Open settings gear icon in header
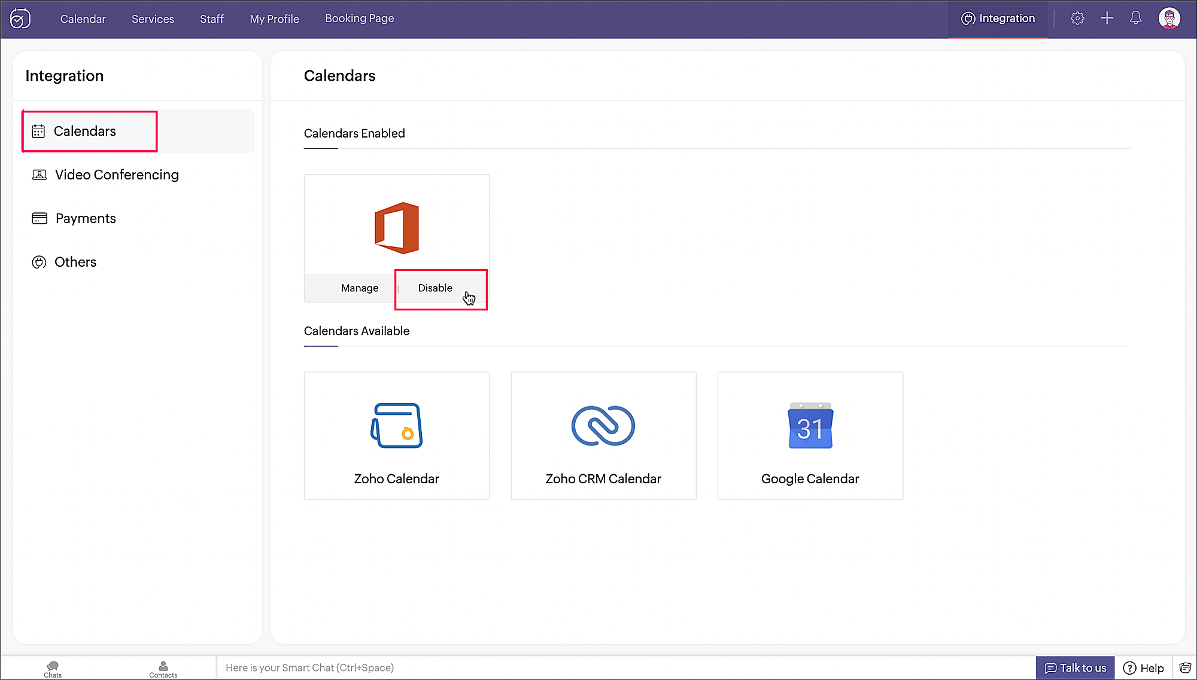The width and height of the screenshot is (1197, 680). [1077, 19]
